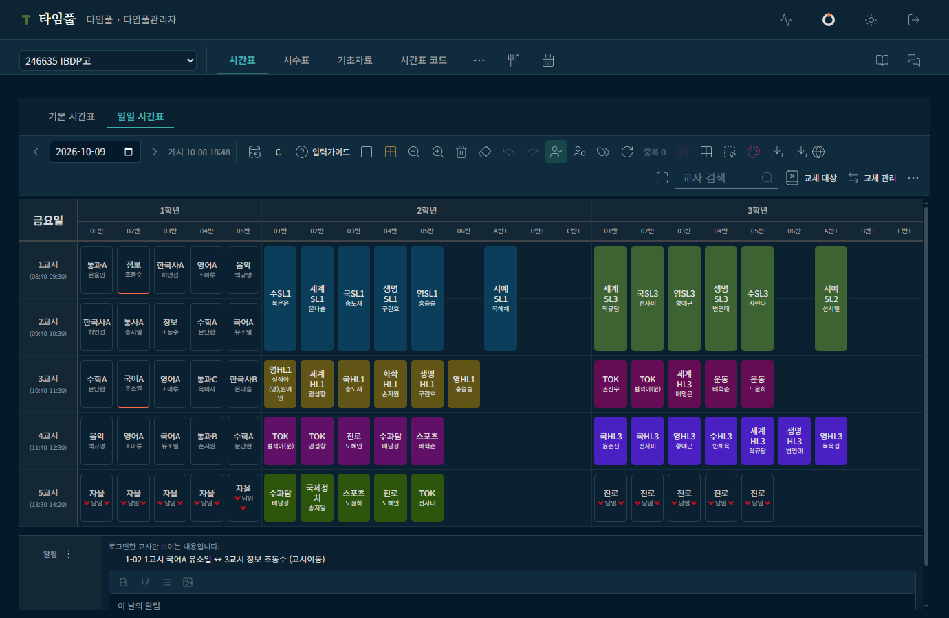The image size is (949, 618).
Task: Click the 교체 관리 button
Action: 872,178
